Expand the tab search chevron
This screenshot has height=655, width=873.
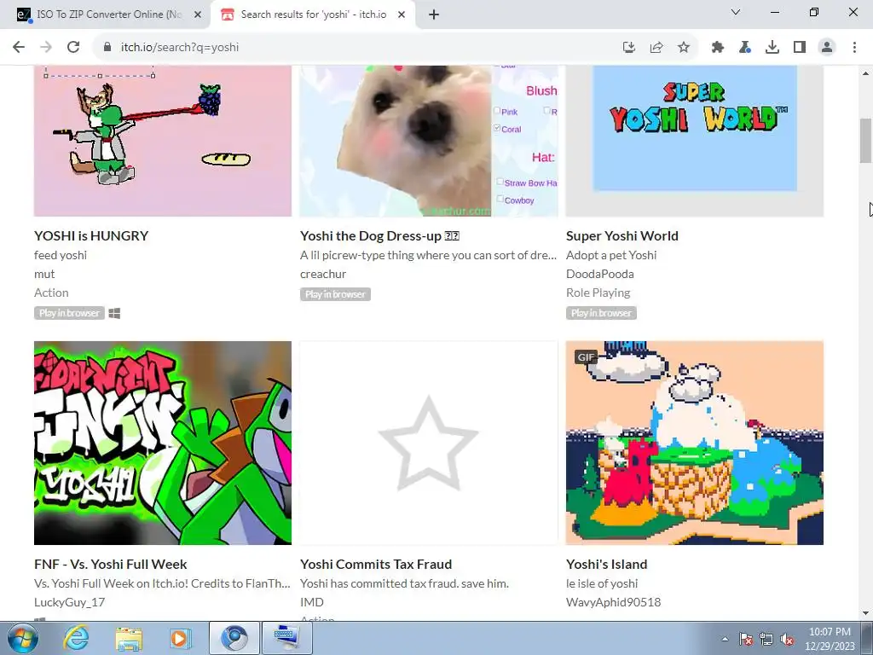click(736, 12)
